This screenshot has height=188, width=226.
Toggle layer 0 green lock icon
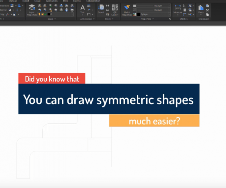tap(46, 14)
